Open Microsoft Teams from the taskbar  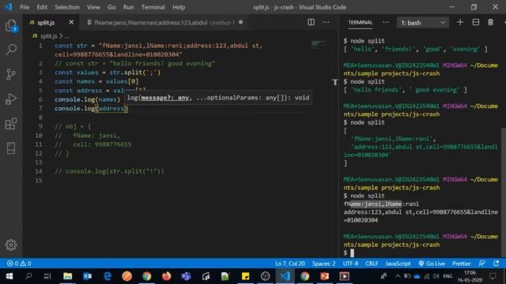(187, 276)
